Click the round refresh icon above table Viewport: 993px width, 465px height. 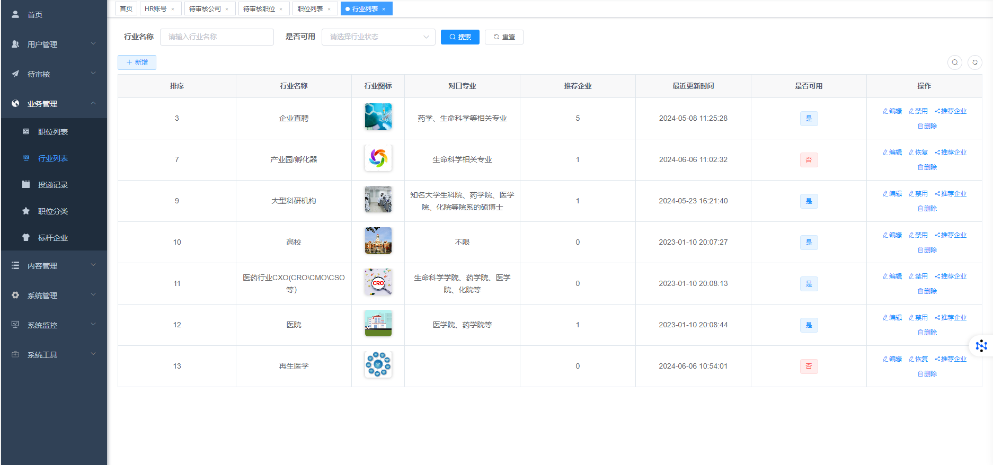[974, 62]
